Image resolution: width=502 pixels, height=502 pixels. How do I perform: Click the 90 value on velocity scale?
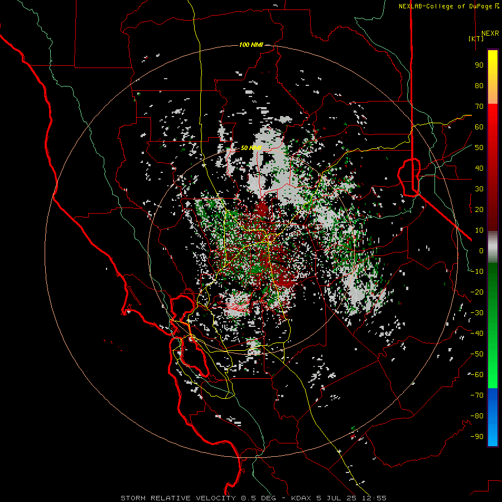(479, 65)
